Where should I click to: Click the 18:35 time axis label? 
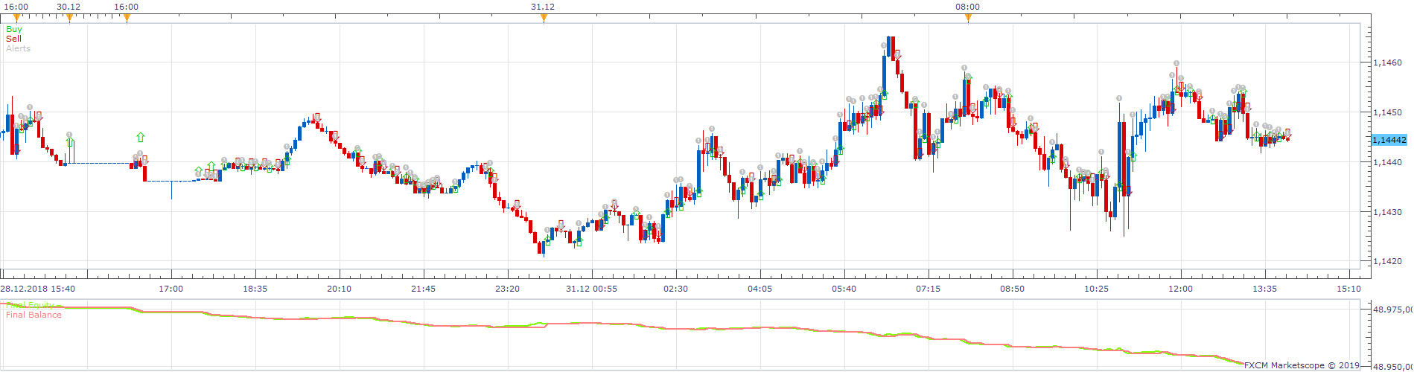click(x=255, y=289)
